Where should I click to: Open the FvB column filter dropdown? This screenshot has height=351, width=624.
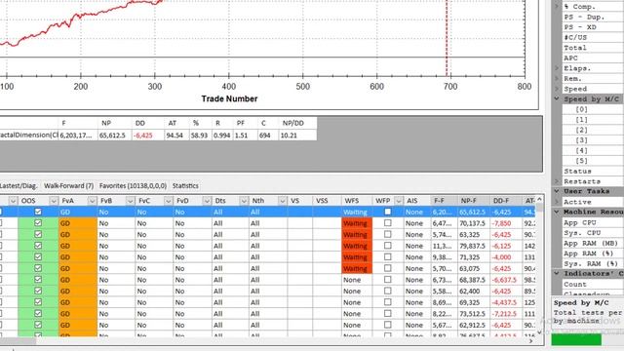coord(130,201)
